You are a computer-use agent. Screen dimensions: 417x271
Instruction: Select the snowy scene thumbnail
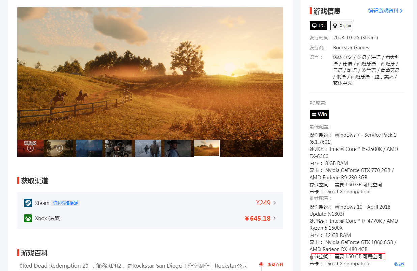pyautogui.click(x=148, y=148)
